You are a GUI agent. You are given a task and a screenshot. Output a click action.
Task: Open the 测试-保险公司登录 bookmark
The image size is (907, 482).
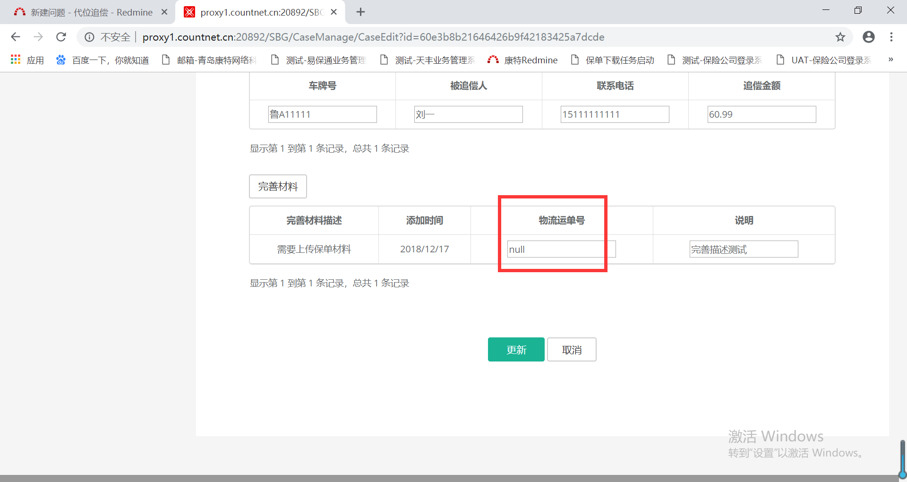pyautogui.click(x=715, y=60)
